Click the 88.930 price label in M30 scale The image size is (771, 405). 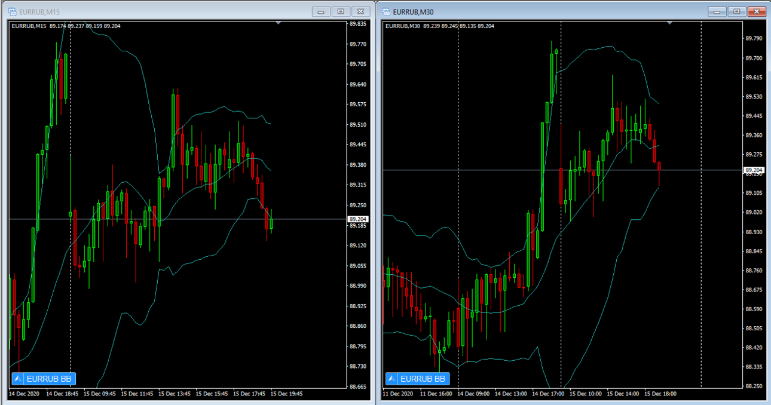(x=754, y=232)
